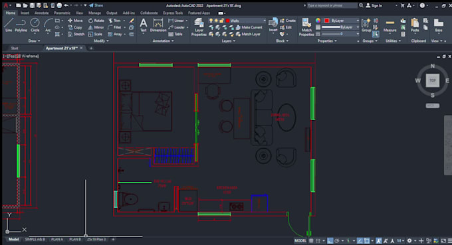Image resolution: width=452 pixels, height=245 pixels.
Task: Activate the Mirror command
Action: [x=96, y=27]
